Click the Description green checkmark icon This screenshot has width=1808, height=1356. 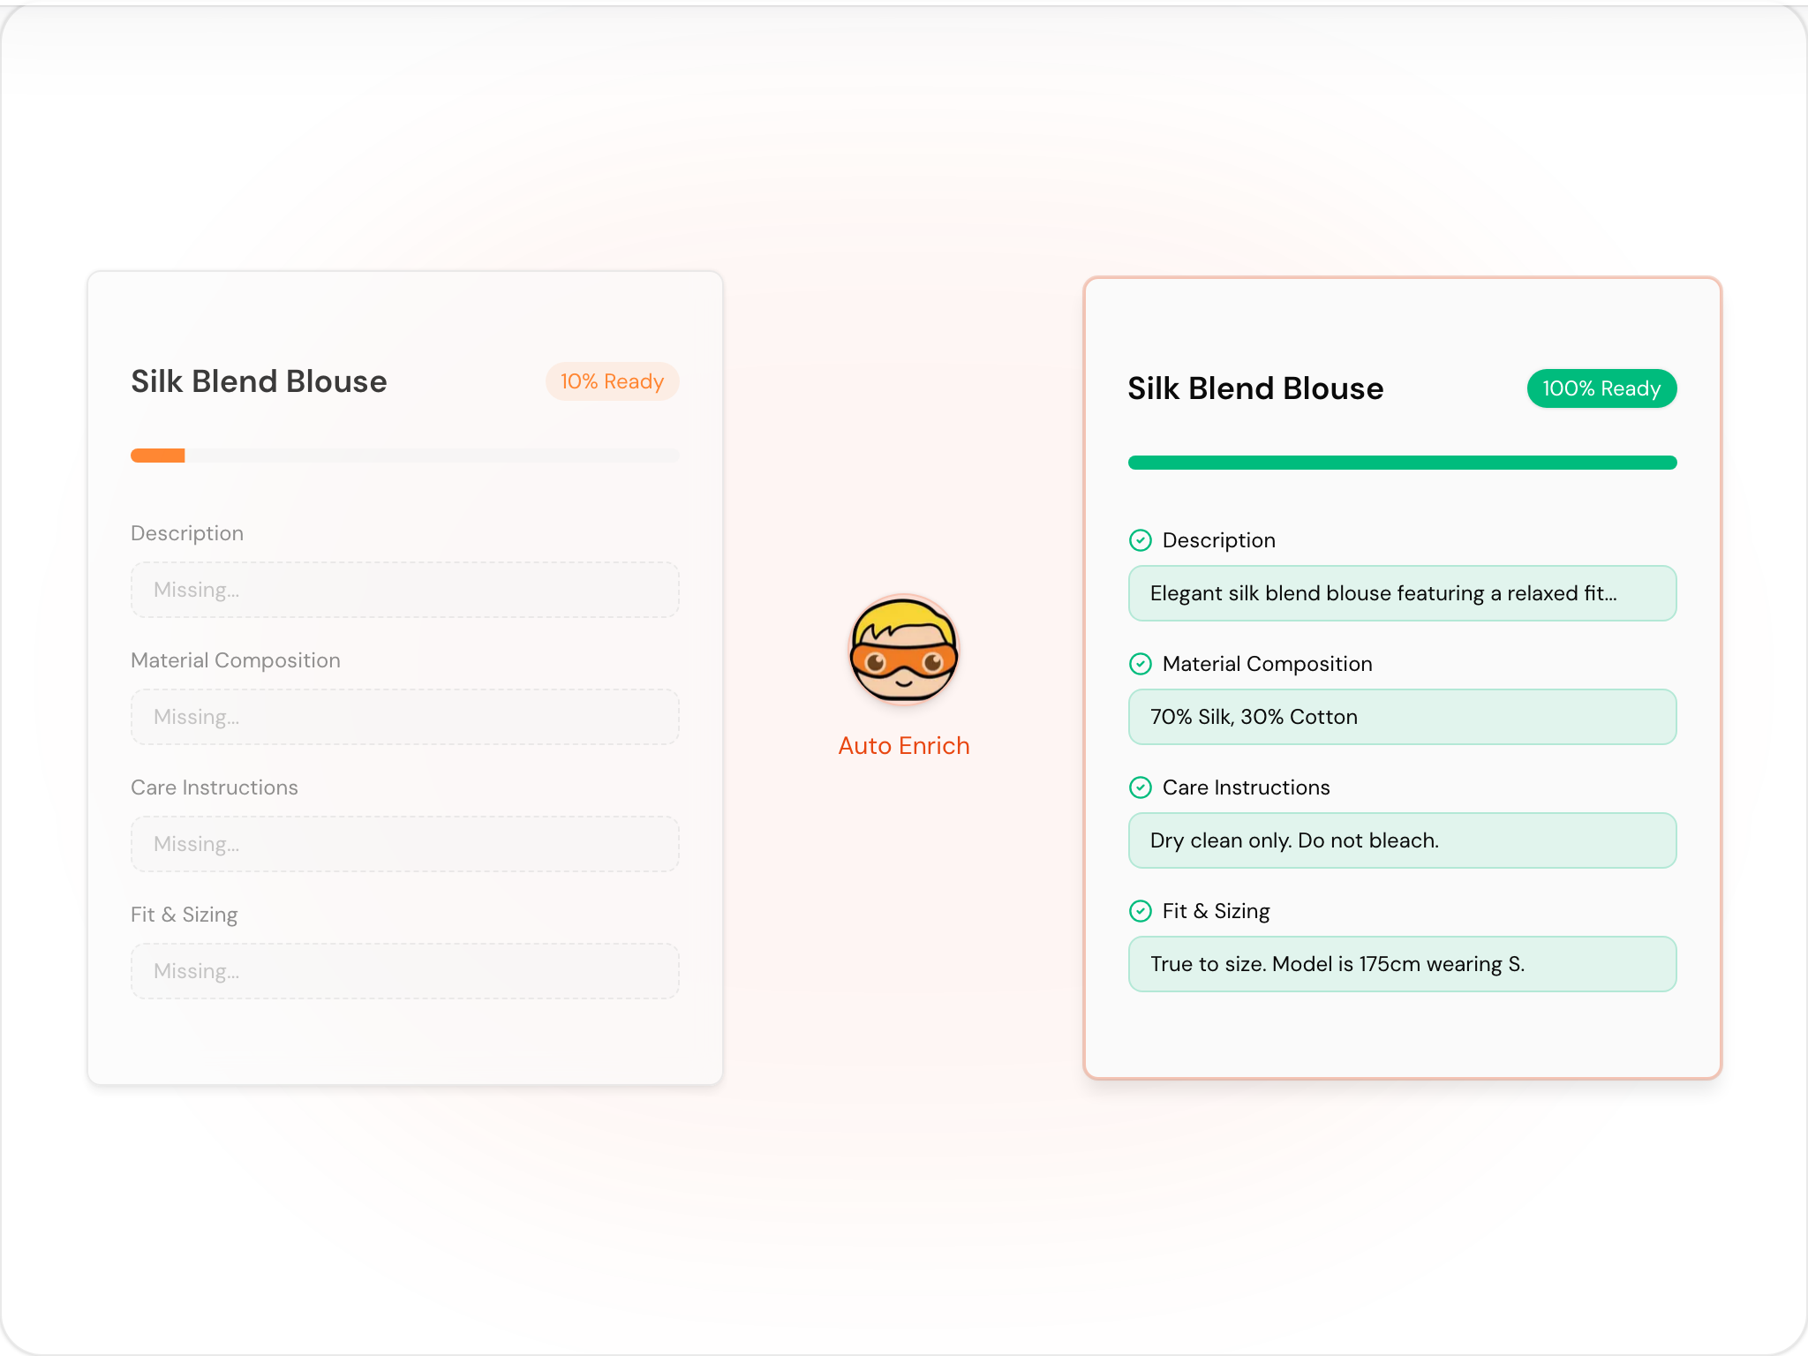pos(1141,540)
